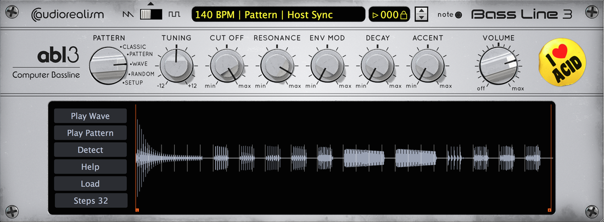Click the left orange loop marker

point(137,210)
